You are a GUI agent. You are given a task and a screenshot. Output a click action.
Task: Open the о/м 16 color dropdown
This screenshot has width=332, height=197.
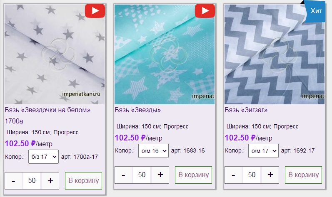click(154, 151)
